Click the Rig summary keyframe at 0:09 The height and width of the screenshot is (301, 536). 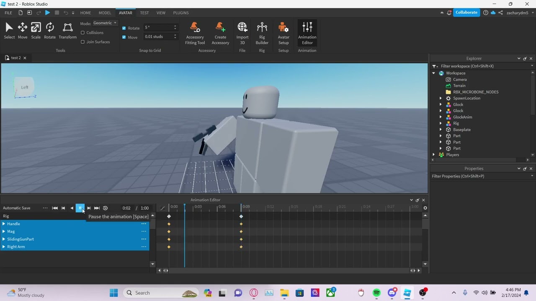(x=241, y=217)
